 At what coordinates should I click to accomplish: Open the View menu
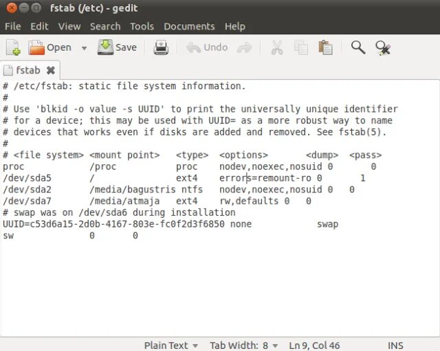click(x=69, y=26)
